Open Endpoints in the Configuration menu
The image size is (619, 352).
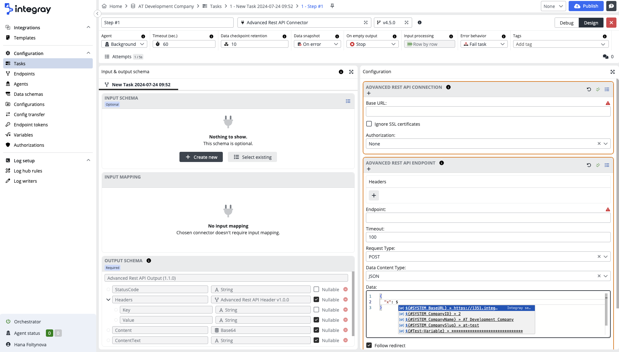pyautogui.click(x=24, y=74)
